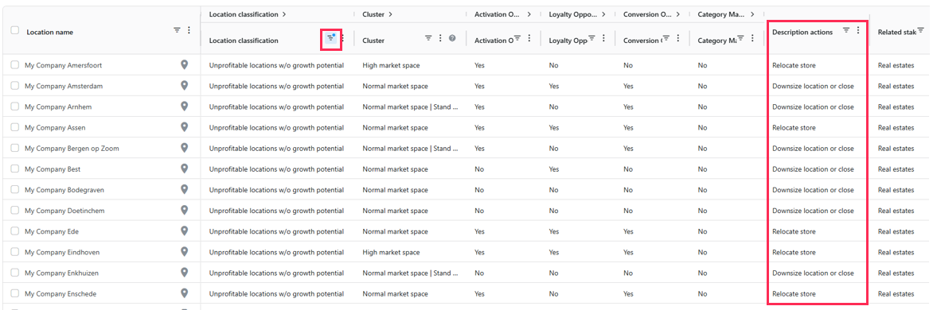Click the Related stak column filter icon

(x=920, y=30)
